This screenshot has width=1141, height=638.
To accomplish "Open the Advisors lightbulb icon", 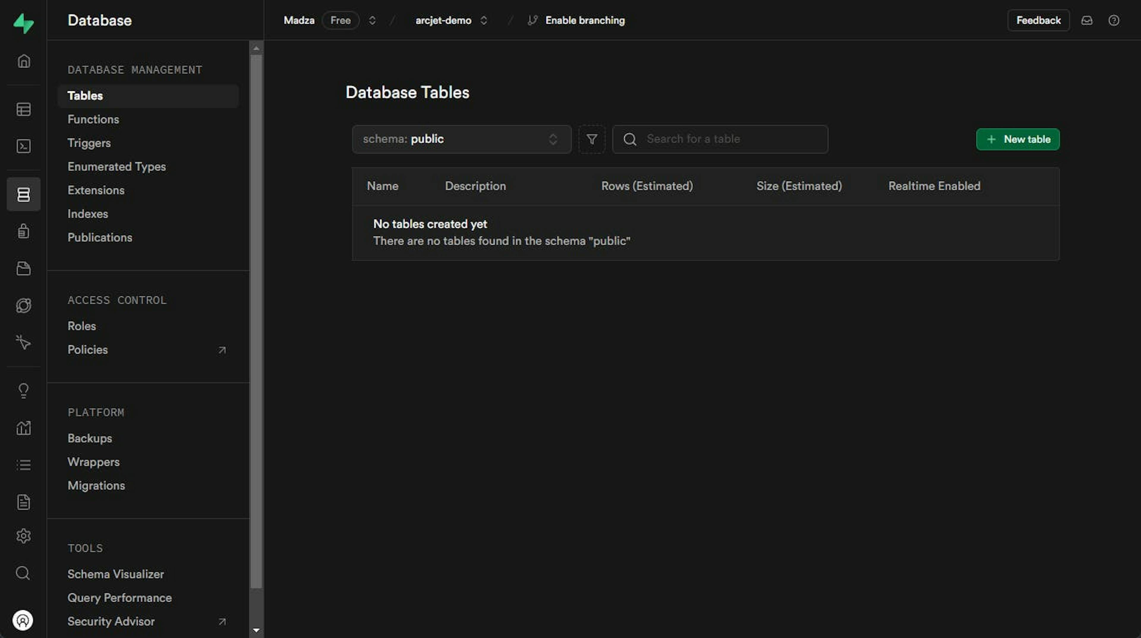I will (23, 390).
